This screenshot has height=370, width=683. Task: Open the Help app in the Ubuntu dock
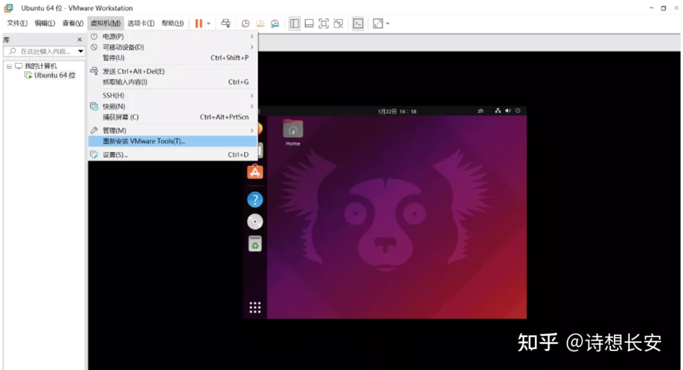(255, 199)
